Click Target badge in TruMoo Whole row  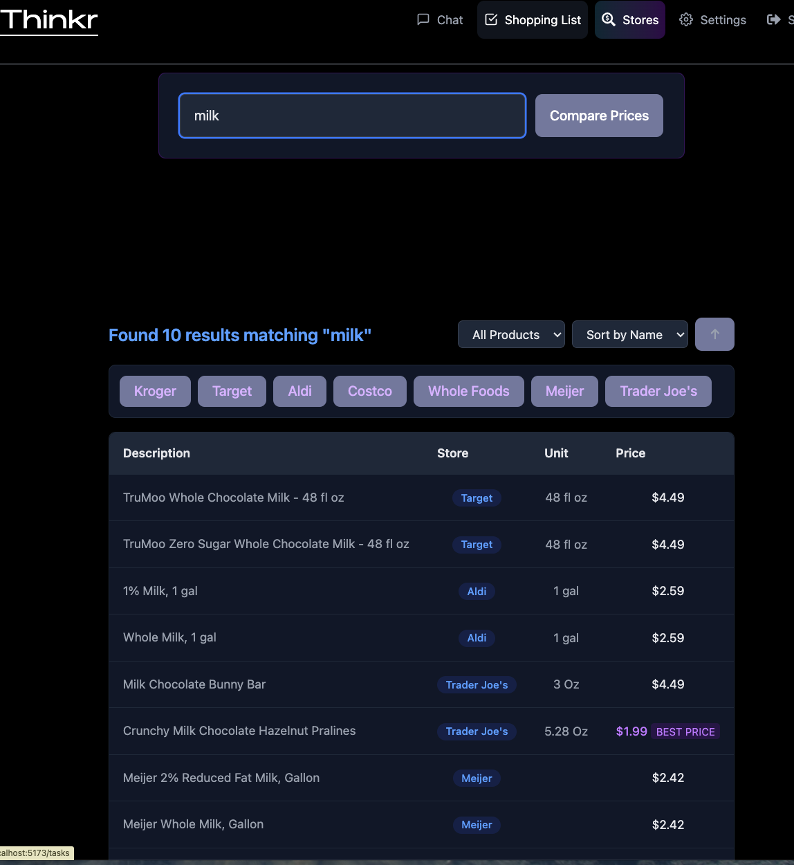coord(477,498)
